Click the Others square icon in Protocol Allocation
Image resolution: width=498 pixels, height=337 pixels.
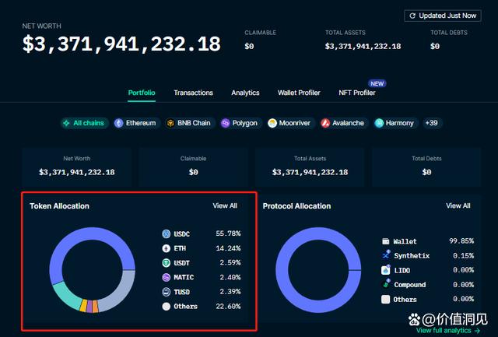386,299
